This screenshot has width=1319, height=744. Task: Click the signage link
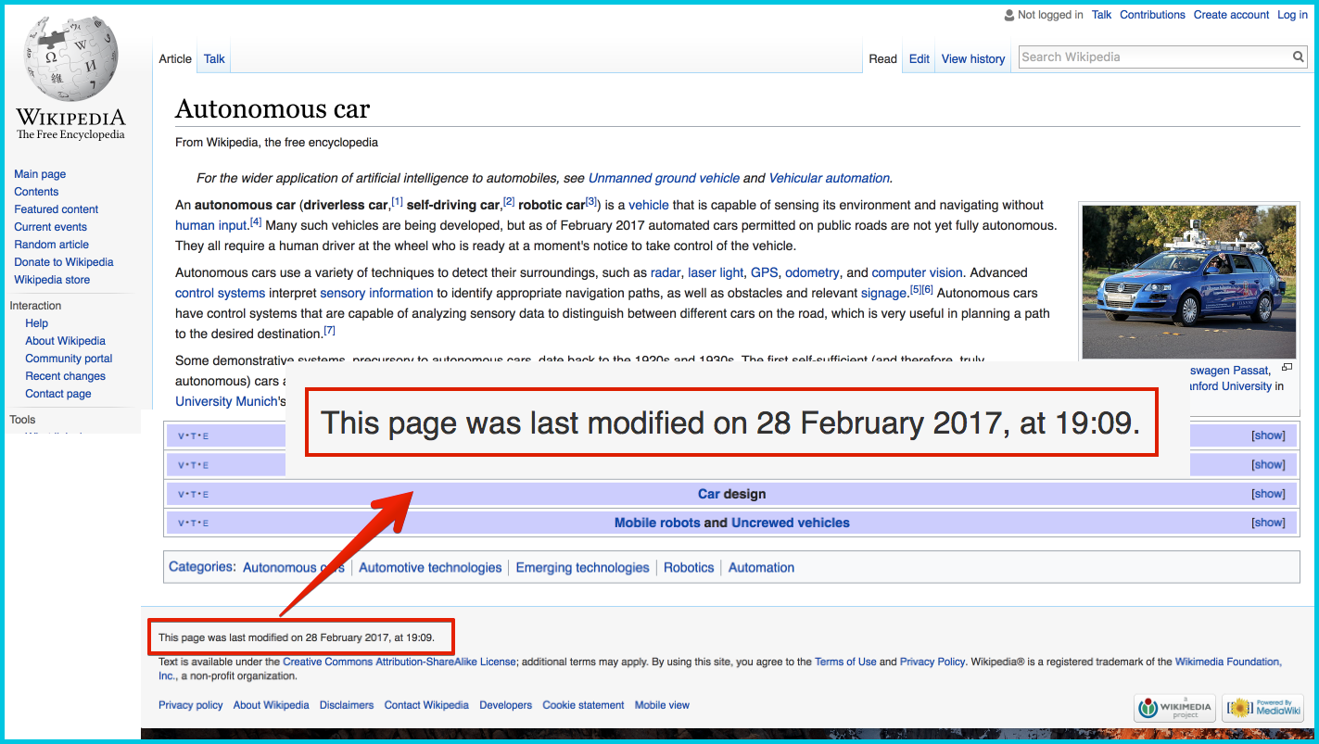tap(883, 293)
